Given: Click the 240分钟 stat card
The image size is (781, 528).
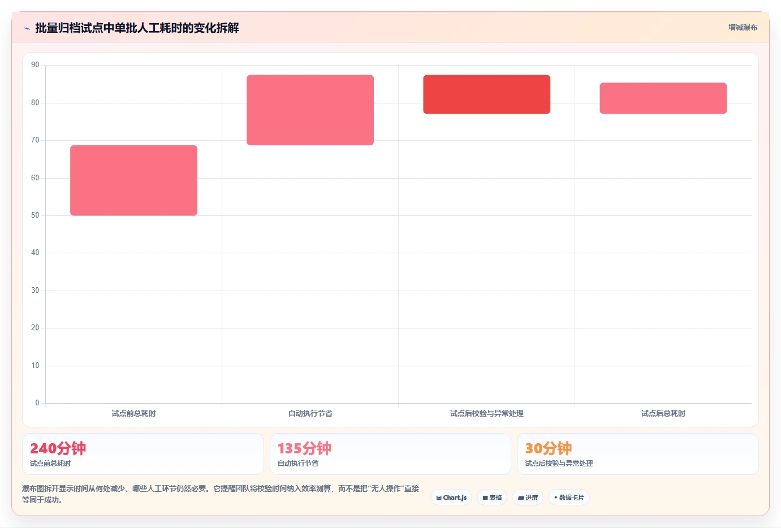Looking at the screenshot, I should (143, 454).
